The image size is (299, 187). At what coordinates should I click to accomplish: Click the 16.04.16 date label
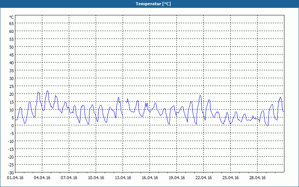[x=150, y=178]
